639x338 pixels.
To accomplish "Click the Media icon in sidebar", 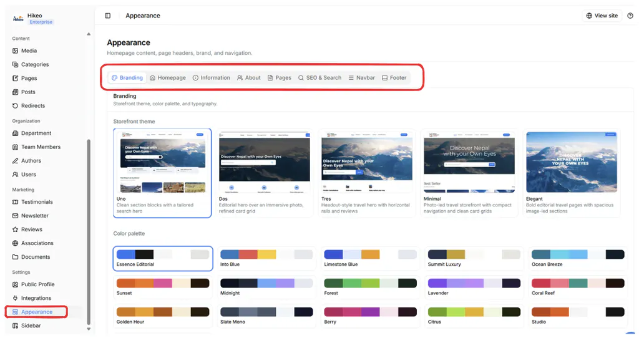I will coord(15,51).
